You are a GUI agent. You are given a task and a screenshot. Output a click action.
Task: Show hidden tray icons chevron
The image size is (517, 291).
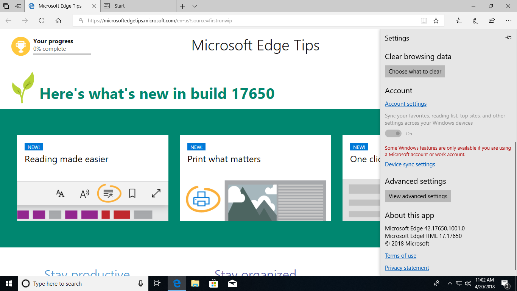[x=450, y=283]
